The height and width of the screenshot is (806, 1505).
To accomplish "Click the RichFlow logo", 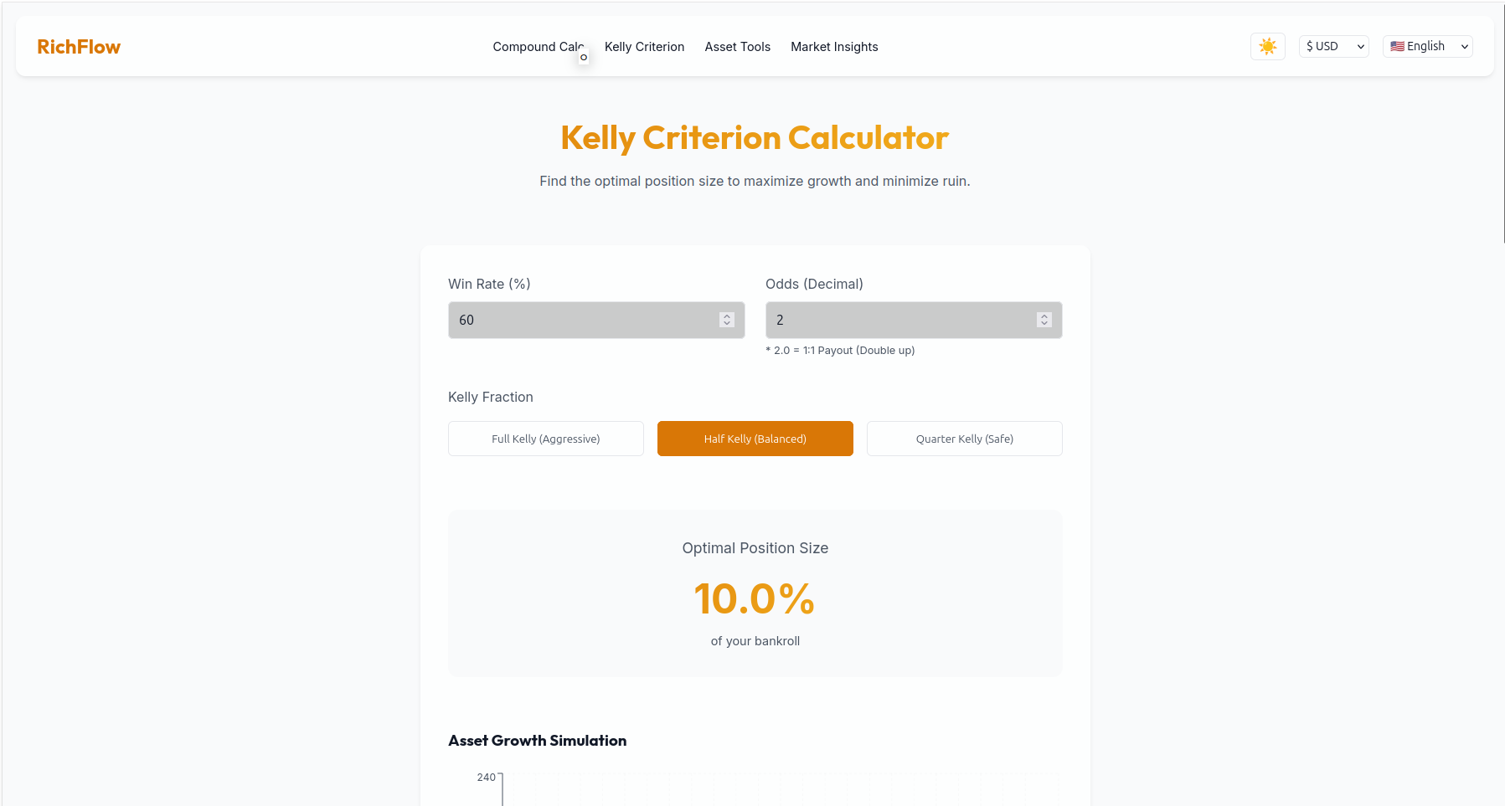I will click(x=78, y=46).
